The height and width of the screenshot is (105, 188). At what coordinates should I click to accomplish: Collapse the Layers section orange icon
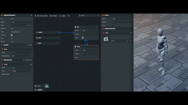pyautogui.click(x=2, y=45)
